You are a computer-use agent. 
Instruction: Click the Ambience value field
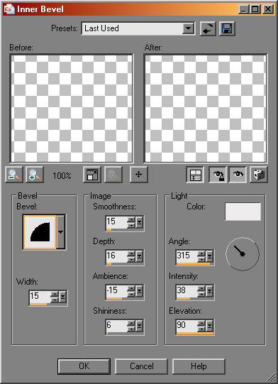click(116, 291)
